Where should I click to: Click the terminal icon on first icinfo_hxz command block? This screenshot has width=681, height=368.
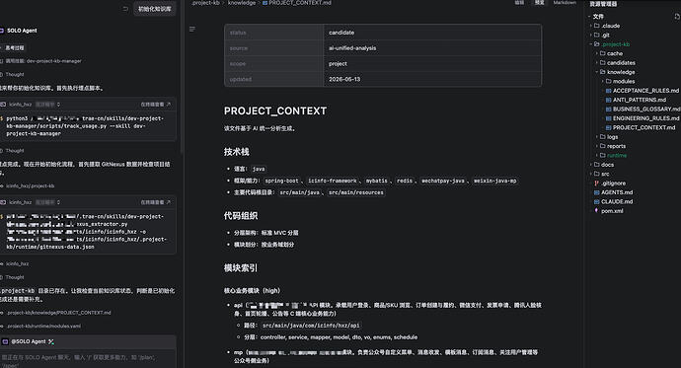pos(3,105)
